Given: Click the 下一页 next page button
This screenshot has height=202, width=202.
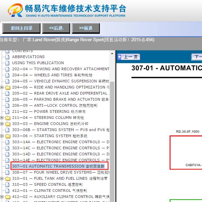Looking at the screenshot, I should [197, 57].
